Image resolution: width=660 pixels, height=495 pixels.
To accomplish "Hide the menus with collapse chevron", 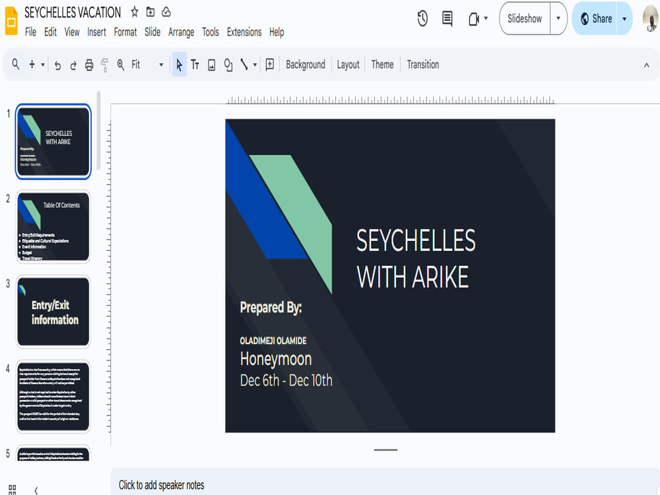I will pos(647,65).
